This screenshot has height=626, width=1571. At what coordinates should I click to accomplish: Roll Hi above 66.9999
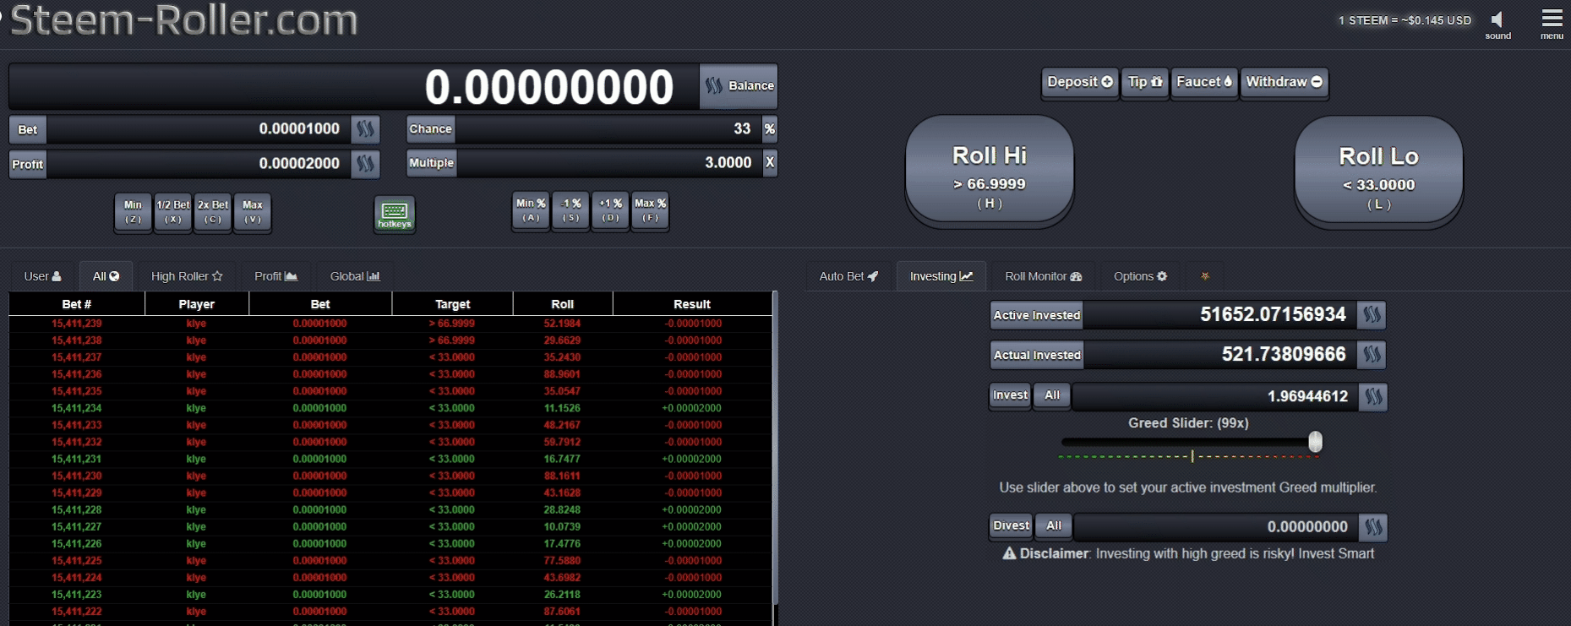click(990, 171)
